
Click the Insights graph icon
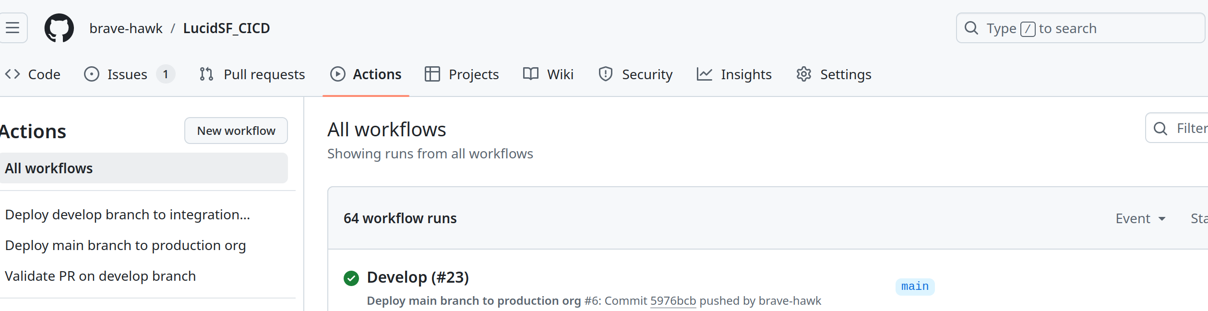704,74
